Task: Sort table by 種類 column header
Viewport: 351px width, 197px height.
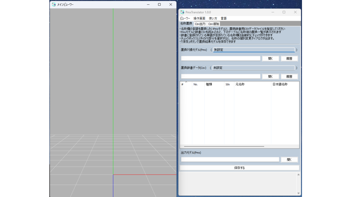Action: 214,84
